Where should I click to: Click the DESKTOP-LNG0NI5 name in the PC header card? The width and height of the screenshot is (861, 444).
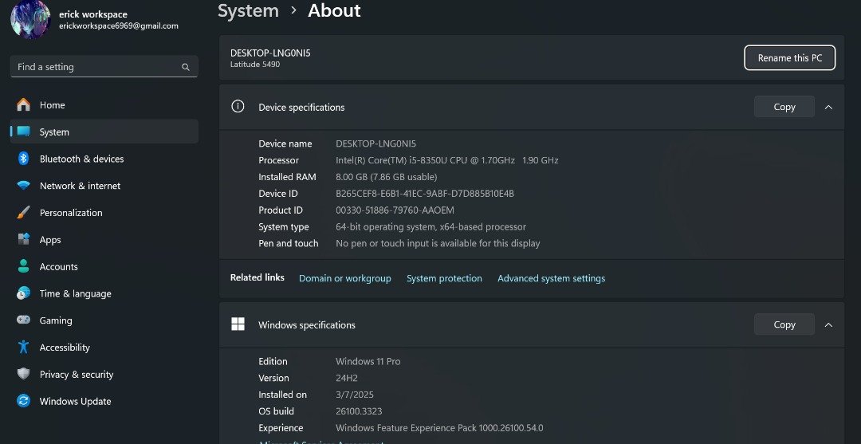[270, 53]
